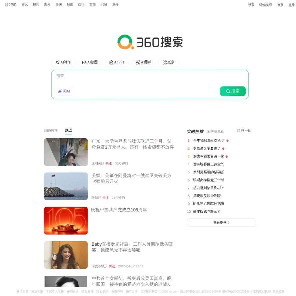Click the 问AI sparkle button

tap(64, 91)
